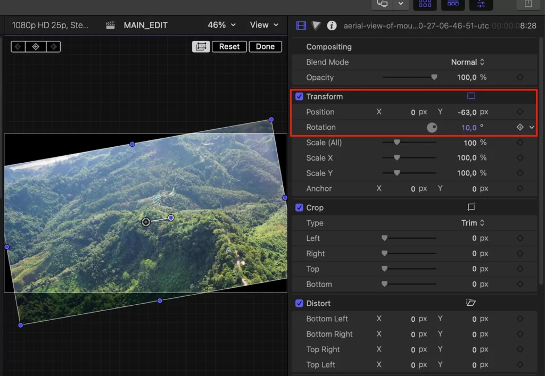Open the Video inspector filmstrip icon

[x=301, y=26]
